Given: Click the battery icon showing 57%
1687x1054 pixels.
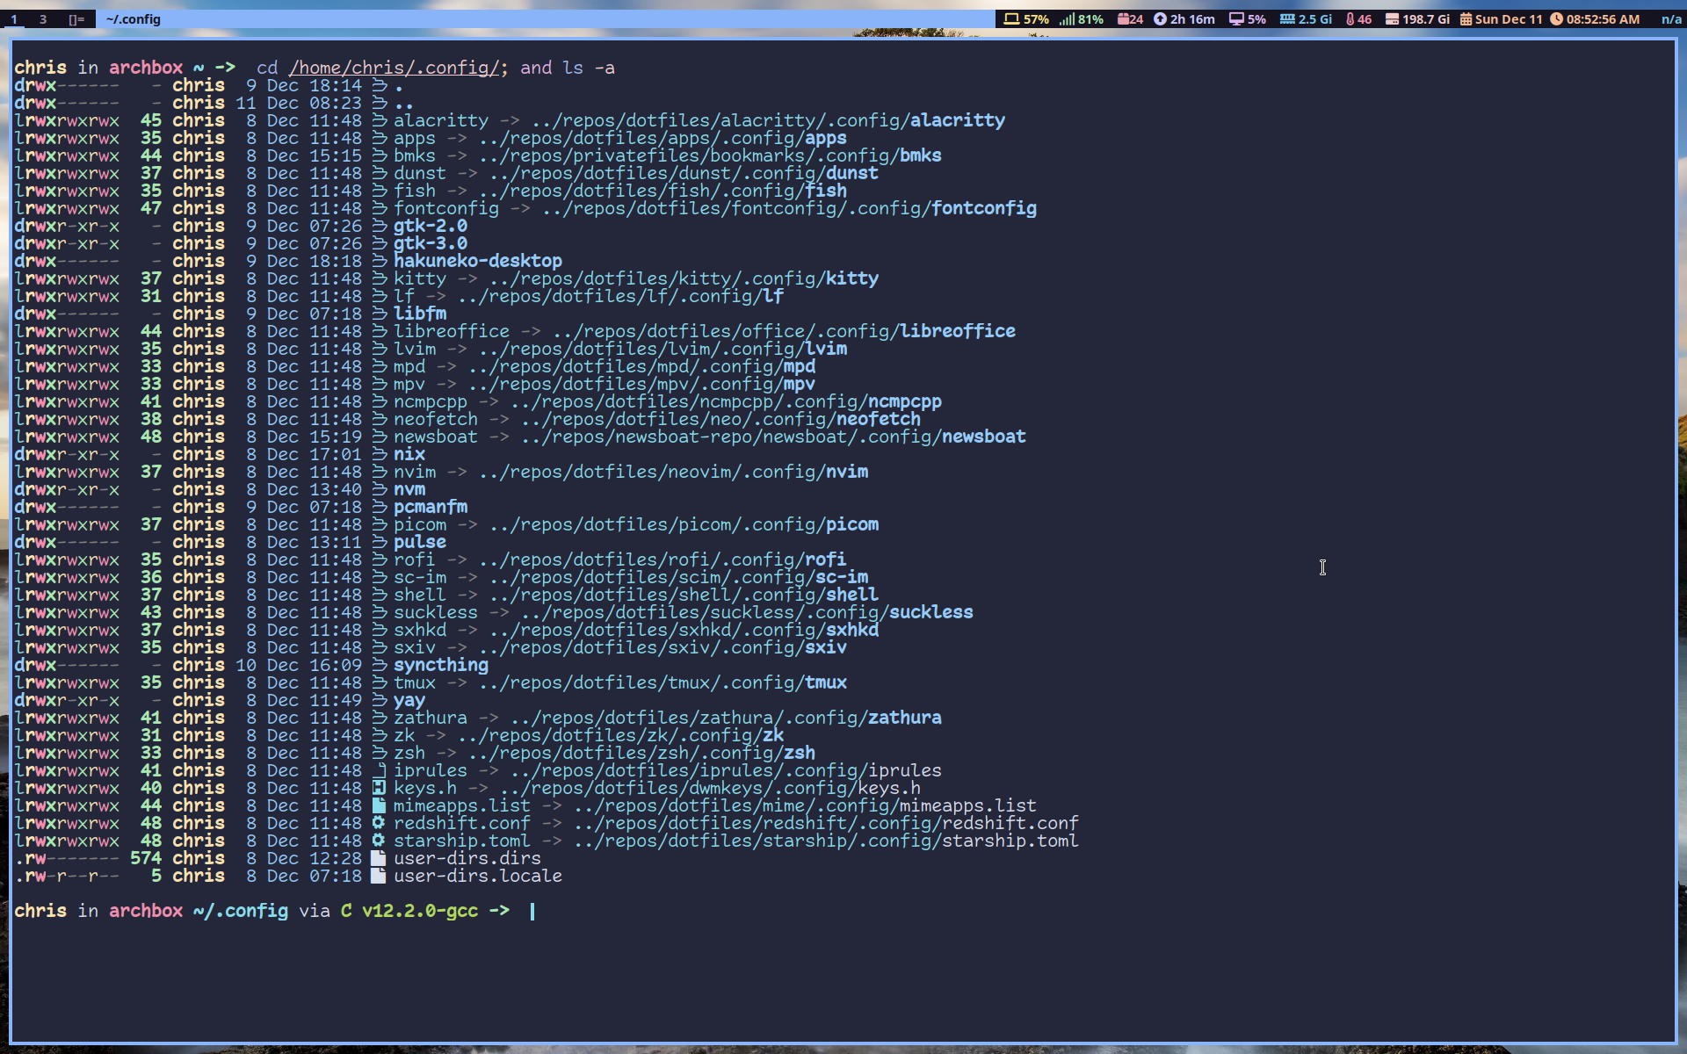Looking at the screenshot, I should tap(1011, 19).
